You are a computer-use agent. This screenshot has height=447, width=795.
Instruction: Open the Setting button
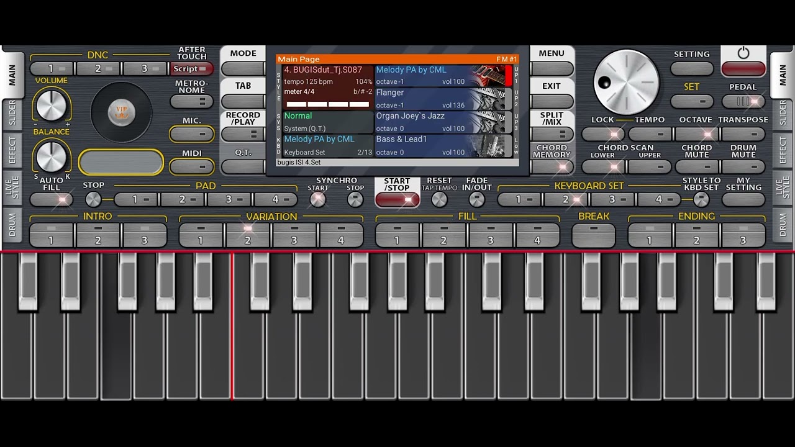pyautogui.click(x=692, y=68)
